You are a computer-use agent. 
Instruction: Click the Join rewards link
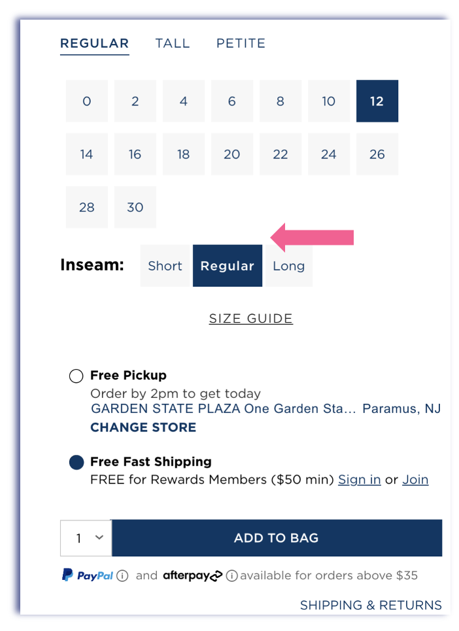coord(415,480)
